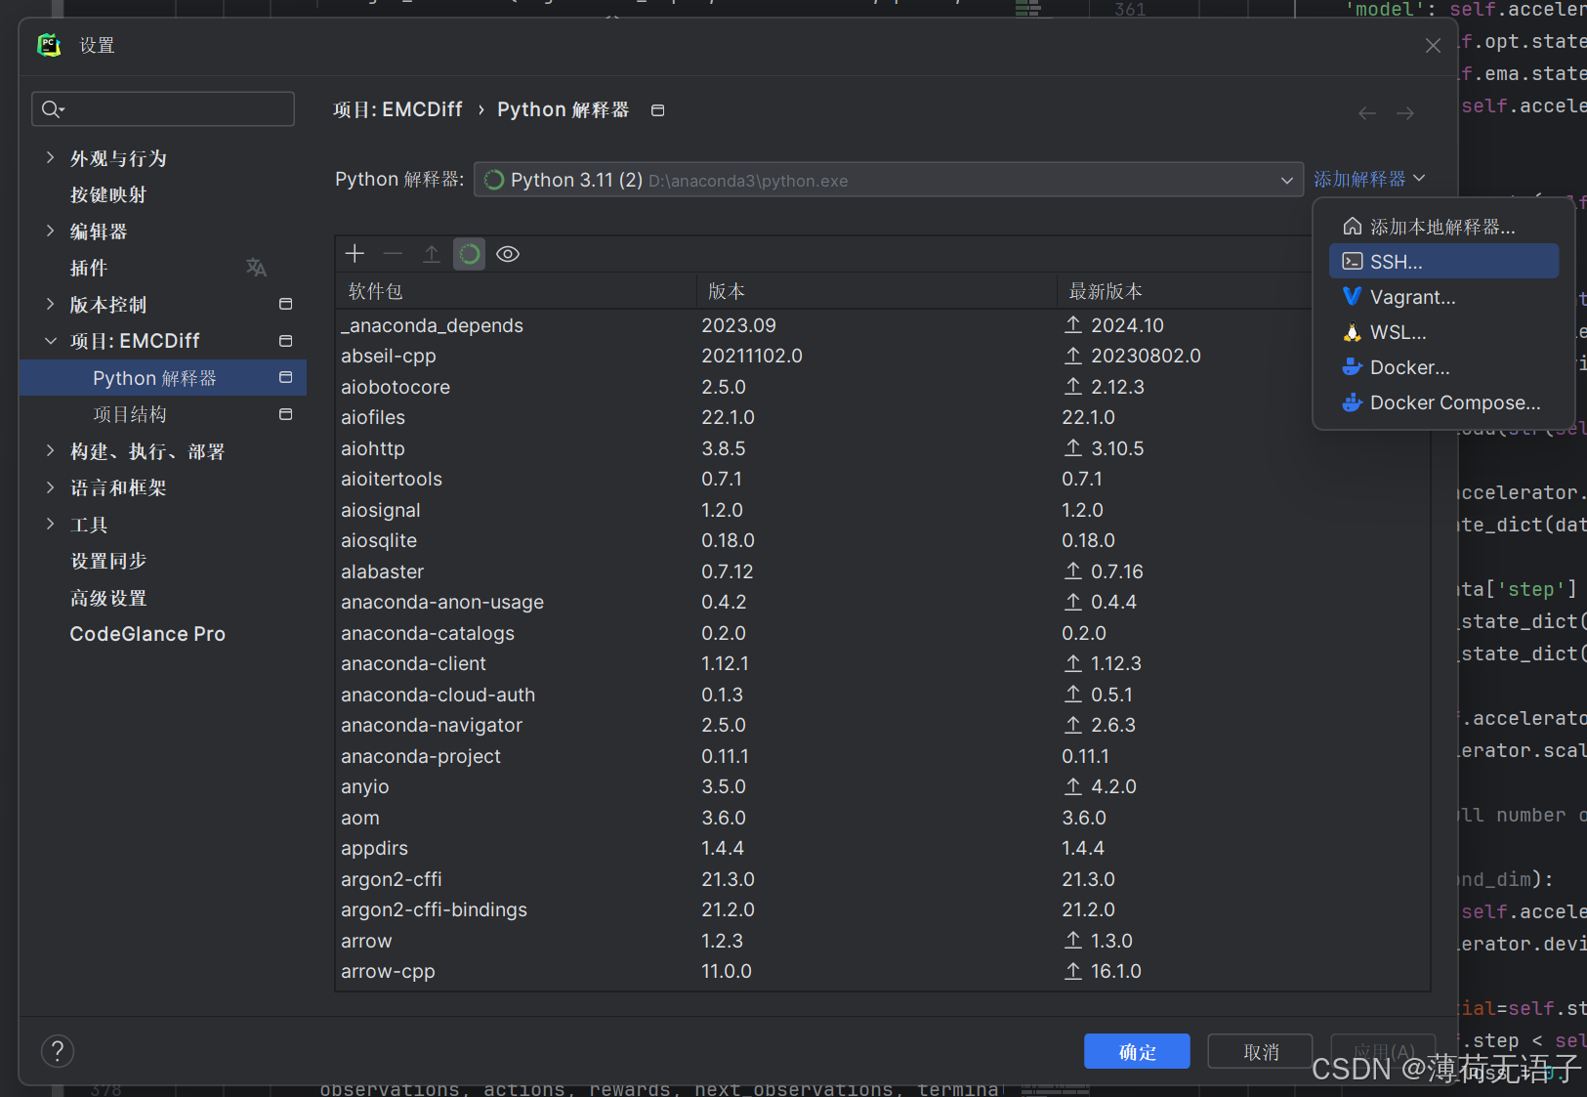The image size is (1587, 1097).
Task: Click project-level icon beside the Python 解释器 breadcrumb
Action: click(x=657, y=110)
